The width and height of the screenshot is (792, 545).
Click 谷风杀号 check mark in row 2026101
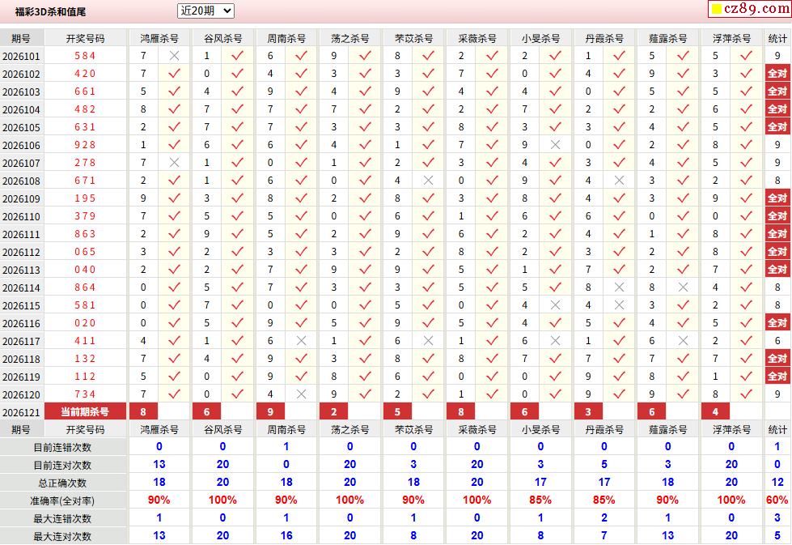tap(237, 56)
